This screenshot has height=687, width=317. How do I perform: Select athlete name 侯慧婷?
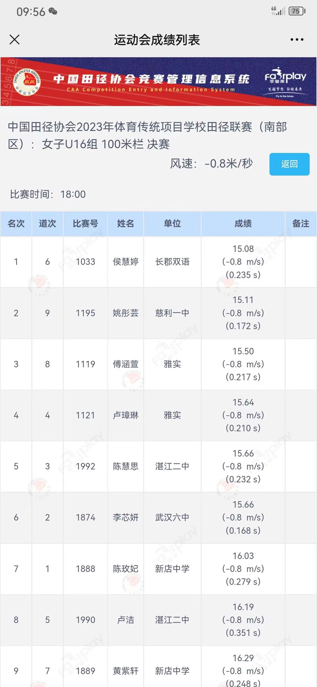[126, 262]
